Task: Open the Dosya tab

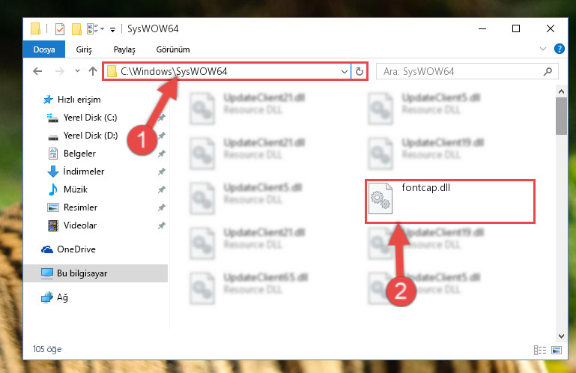Action: pos(44,49)
